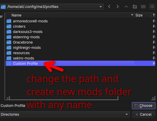157x121 pixels.
Task: Click armoredcore6-mods folder icon
Action: [x=9, y=21]
